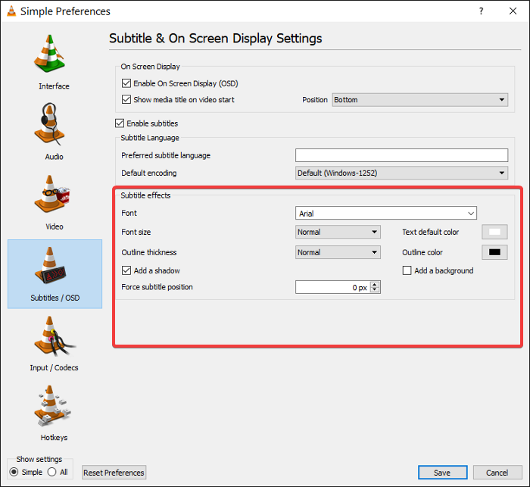
Task: Select the Subtitles / OSD cone icon
Action: [x=50, y=265]
